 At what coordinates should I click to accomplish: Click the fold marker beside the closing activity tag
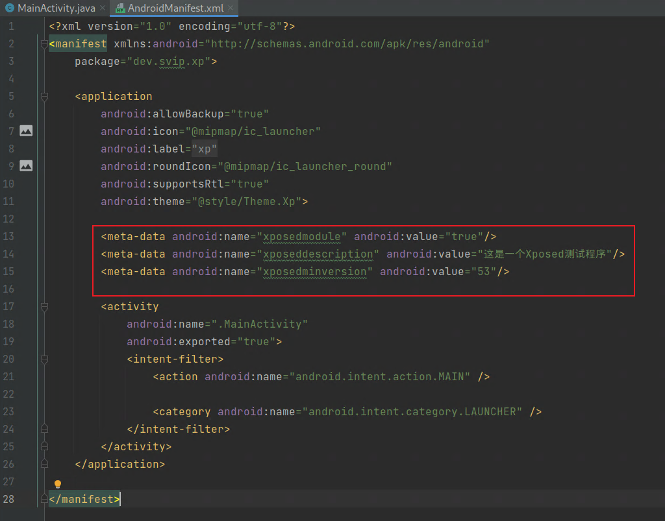[44, 446]
